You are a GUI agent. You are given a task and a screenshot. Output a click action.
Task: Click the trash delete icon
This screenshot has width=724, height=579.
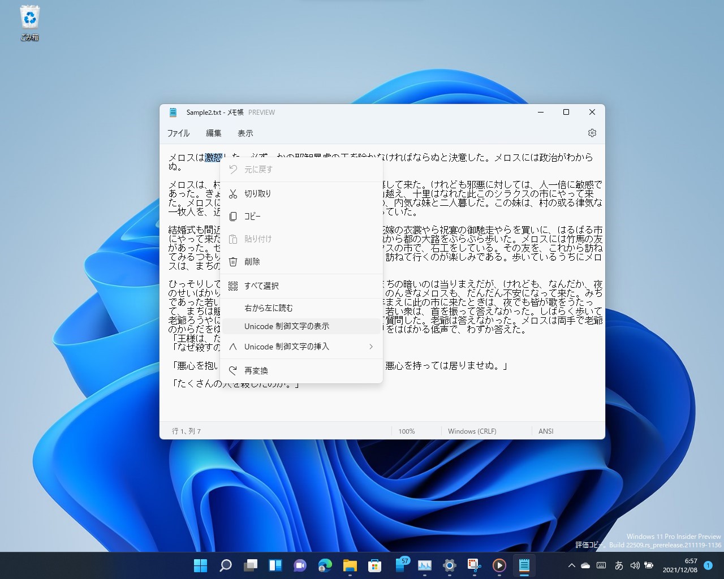coord(233,261)
